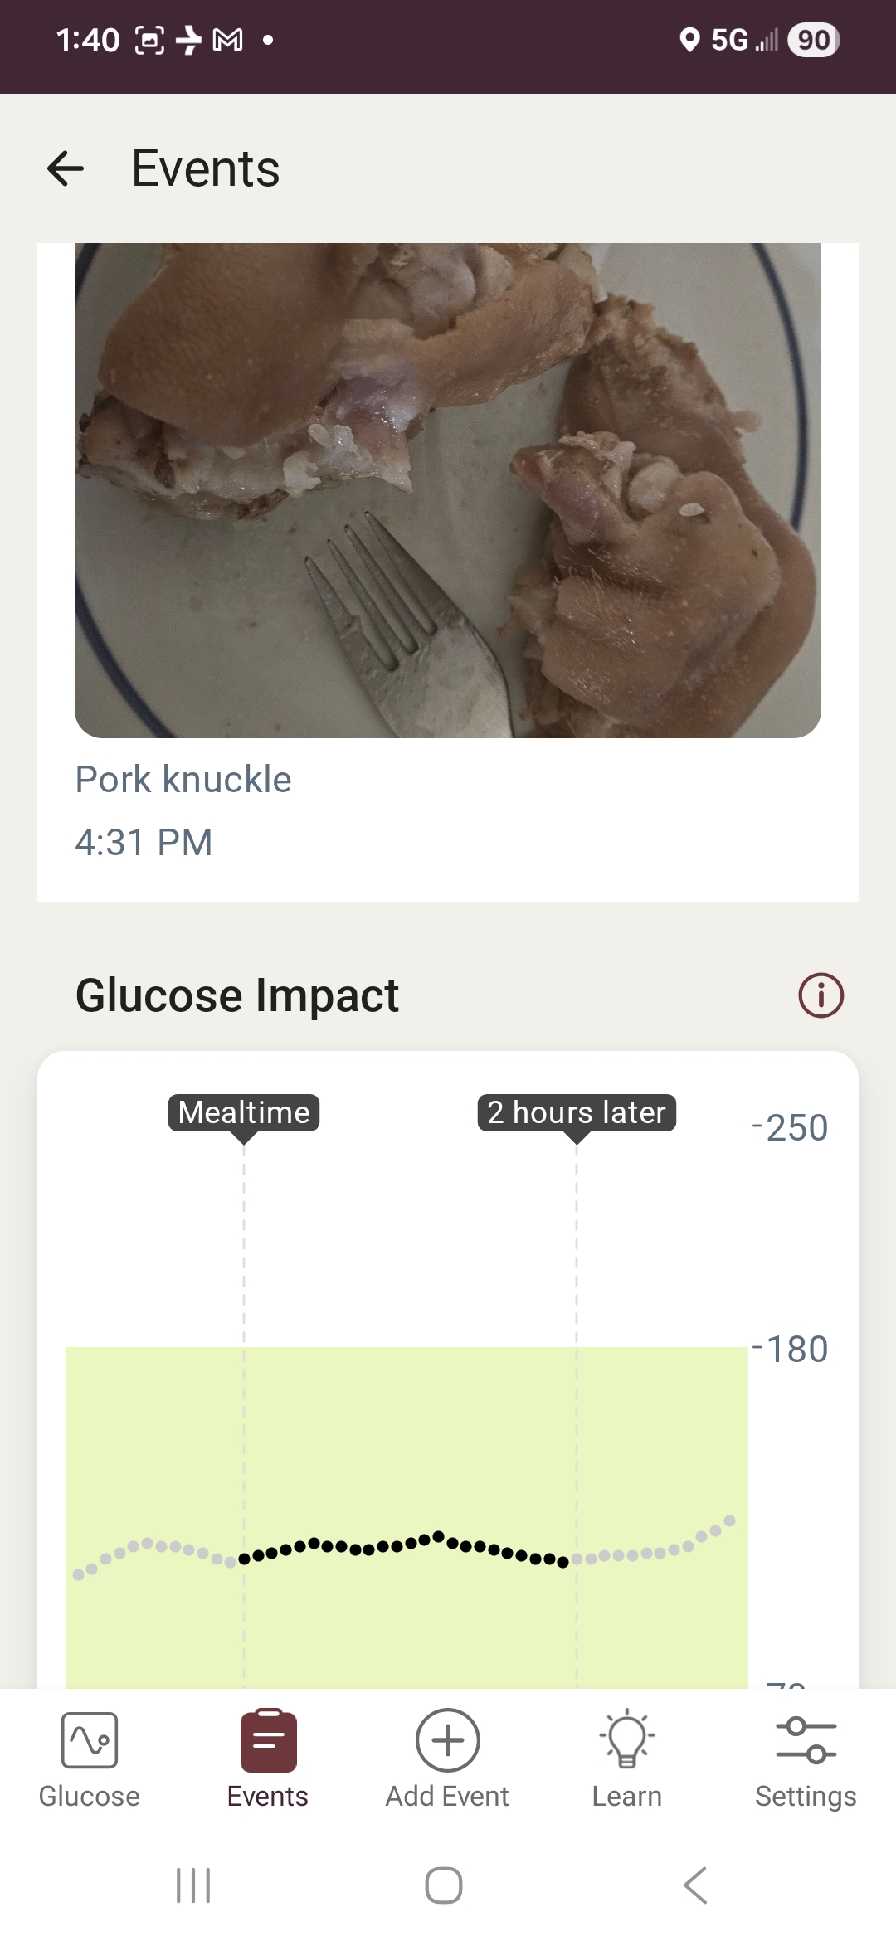
Task: Tap the 4:31 PM event time
Action: [144, 843]
